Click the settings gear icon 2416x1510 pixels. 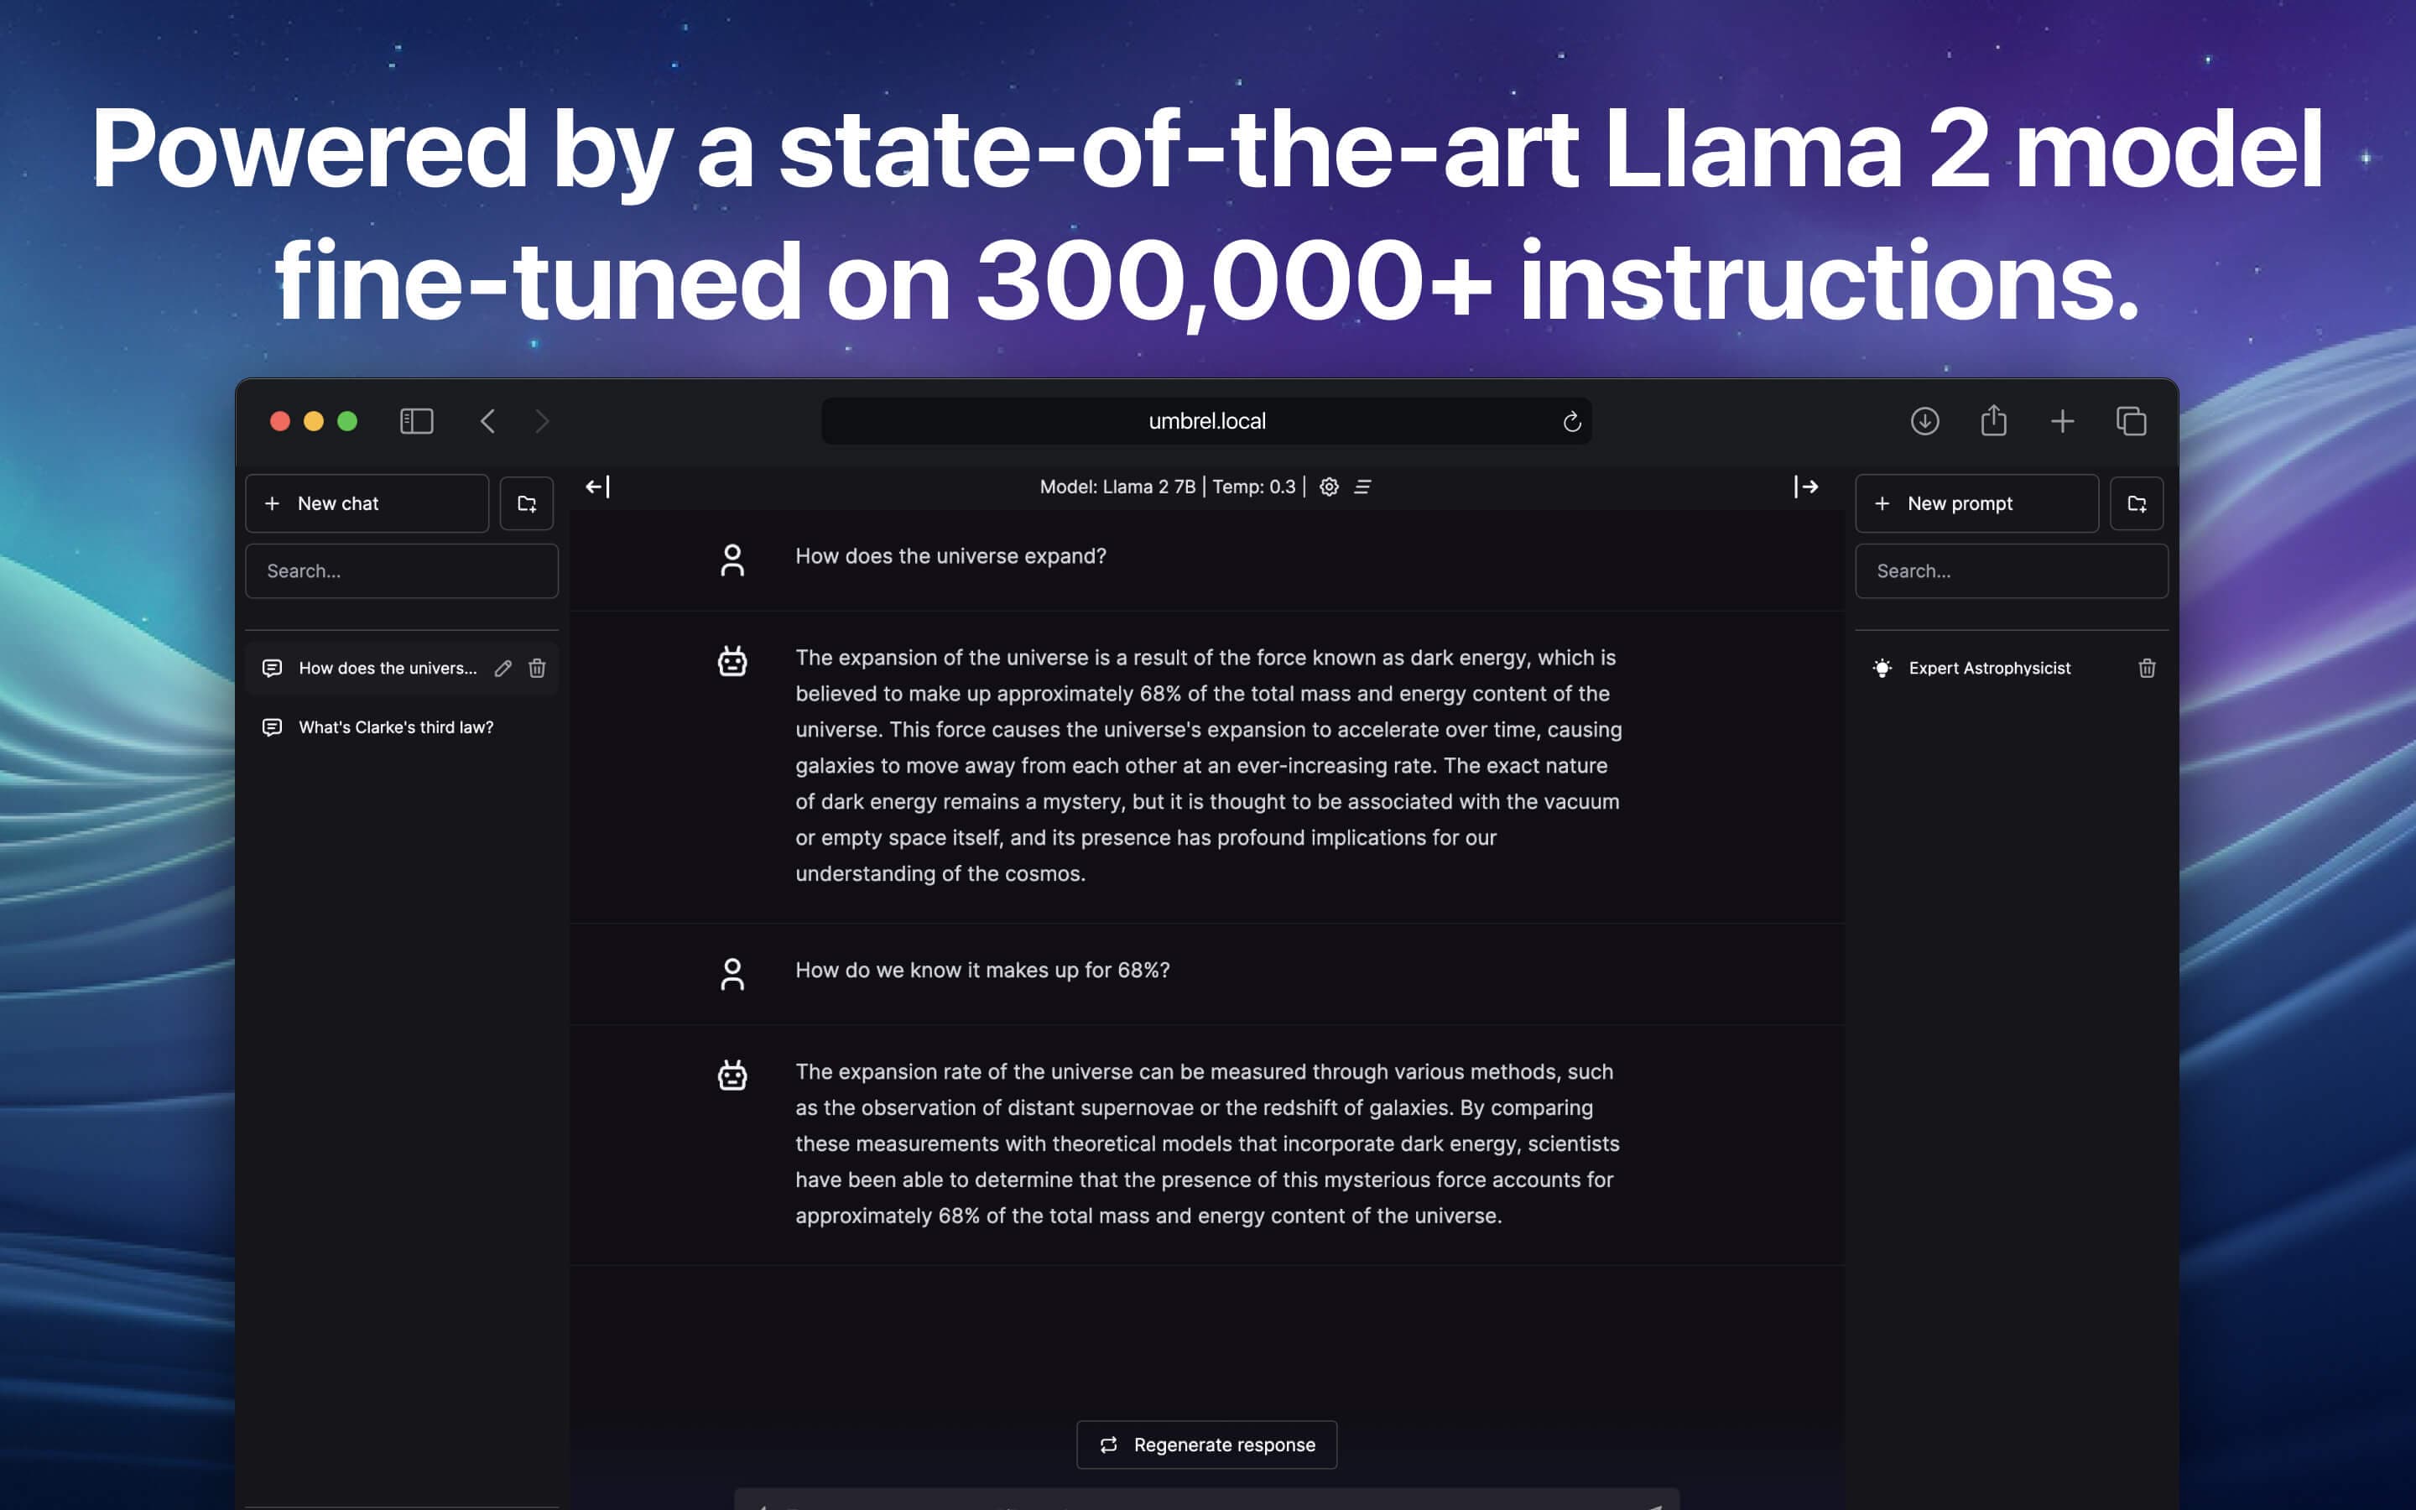[x=1327, y=487]
